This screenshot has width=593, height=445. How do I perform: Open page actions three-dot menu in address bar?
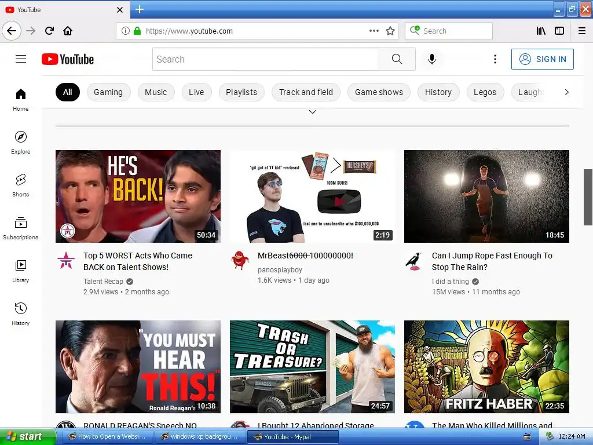pos(374,31)
